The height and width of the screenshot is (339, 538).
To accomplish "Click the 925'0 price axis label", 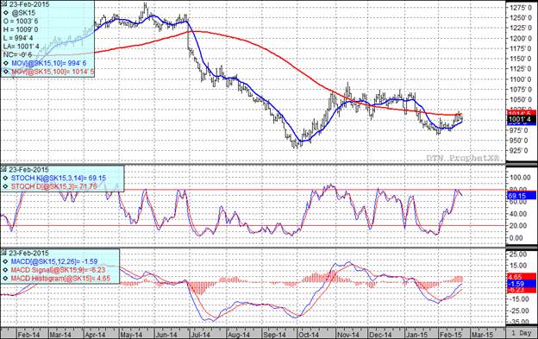I will pyautogui.click(x=520, y=151).
